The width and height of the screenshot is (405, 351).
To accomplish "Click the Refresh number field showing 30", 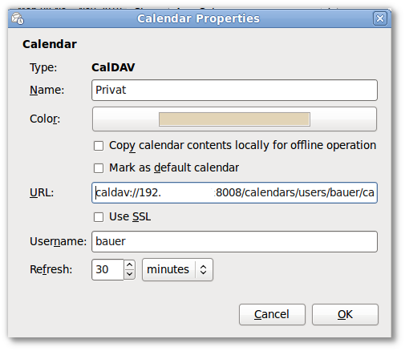I will (x=107, y=269).
